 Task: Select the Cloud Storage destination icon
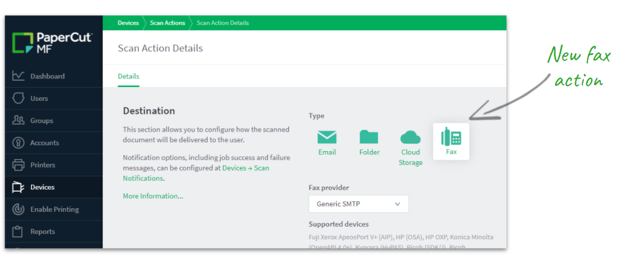point(411,137)
